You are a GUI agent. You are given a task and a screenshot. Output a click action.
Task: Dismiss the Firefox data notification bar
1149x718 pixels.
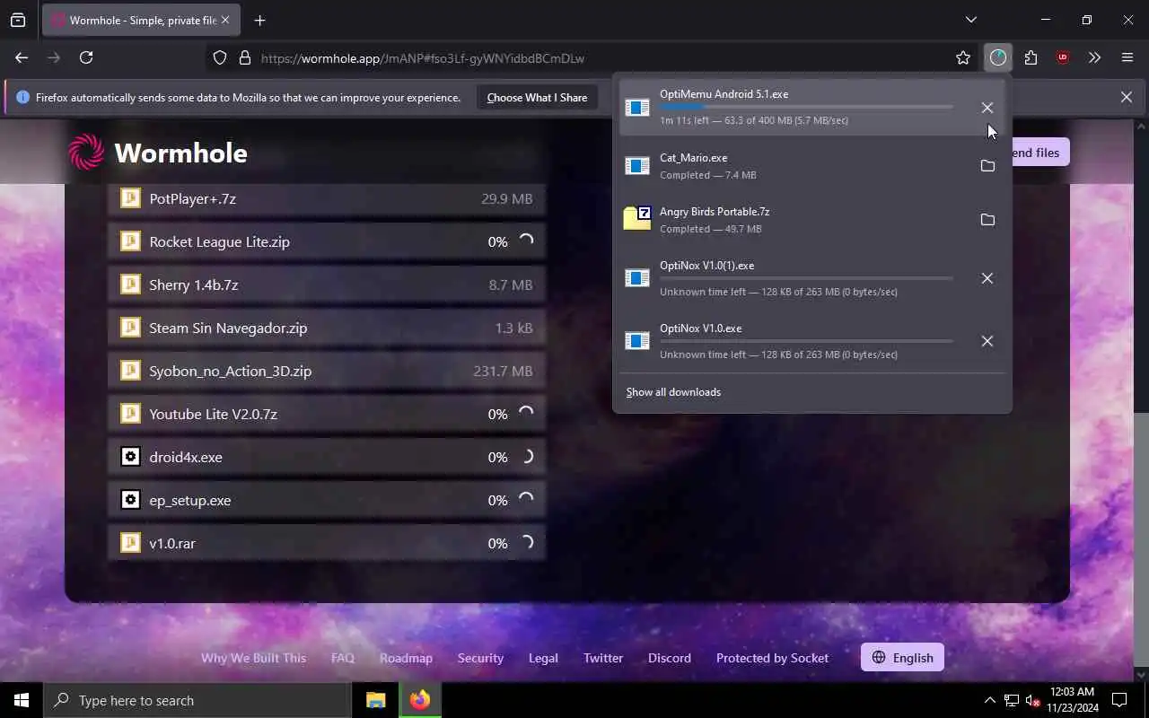[x=1126, y=97]
